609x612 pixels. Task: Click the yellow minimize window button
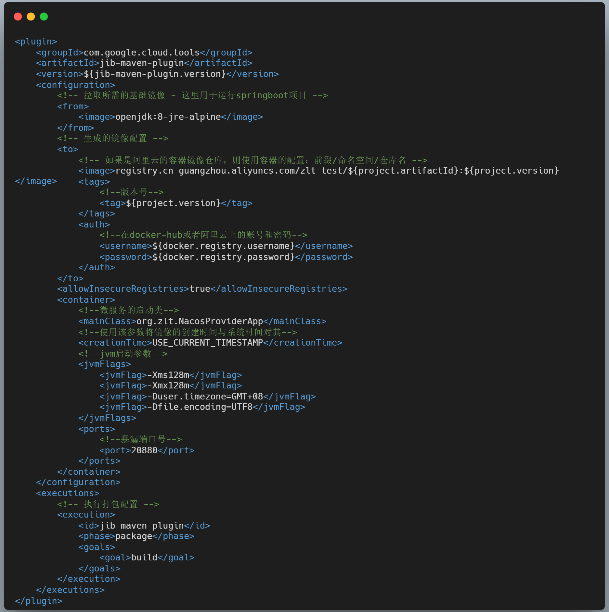pyautogui.click(x=31, y=16)
